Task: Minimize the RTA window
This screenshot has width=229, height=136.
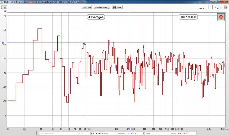Action: tap(212, 2)
